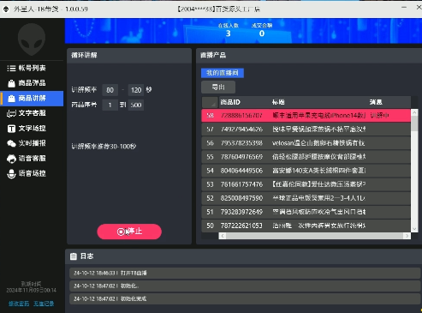Click the chat bubbles icon beside 实时播报
422x313 pixels.
click(11, 143)
